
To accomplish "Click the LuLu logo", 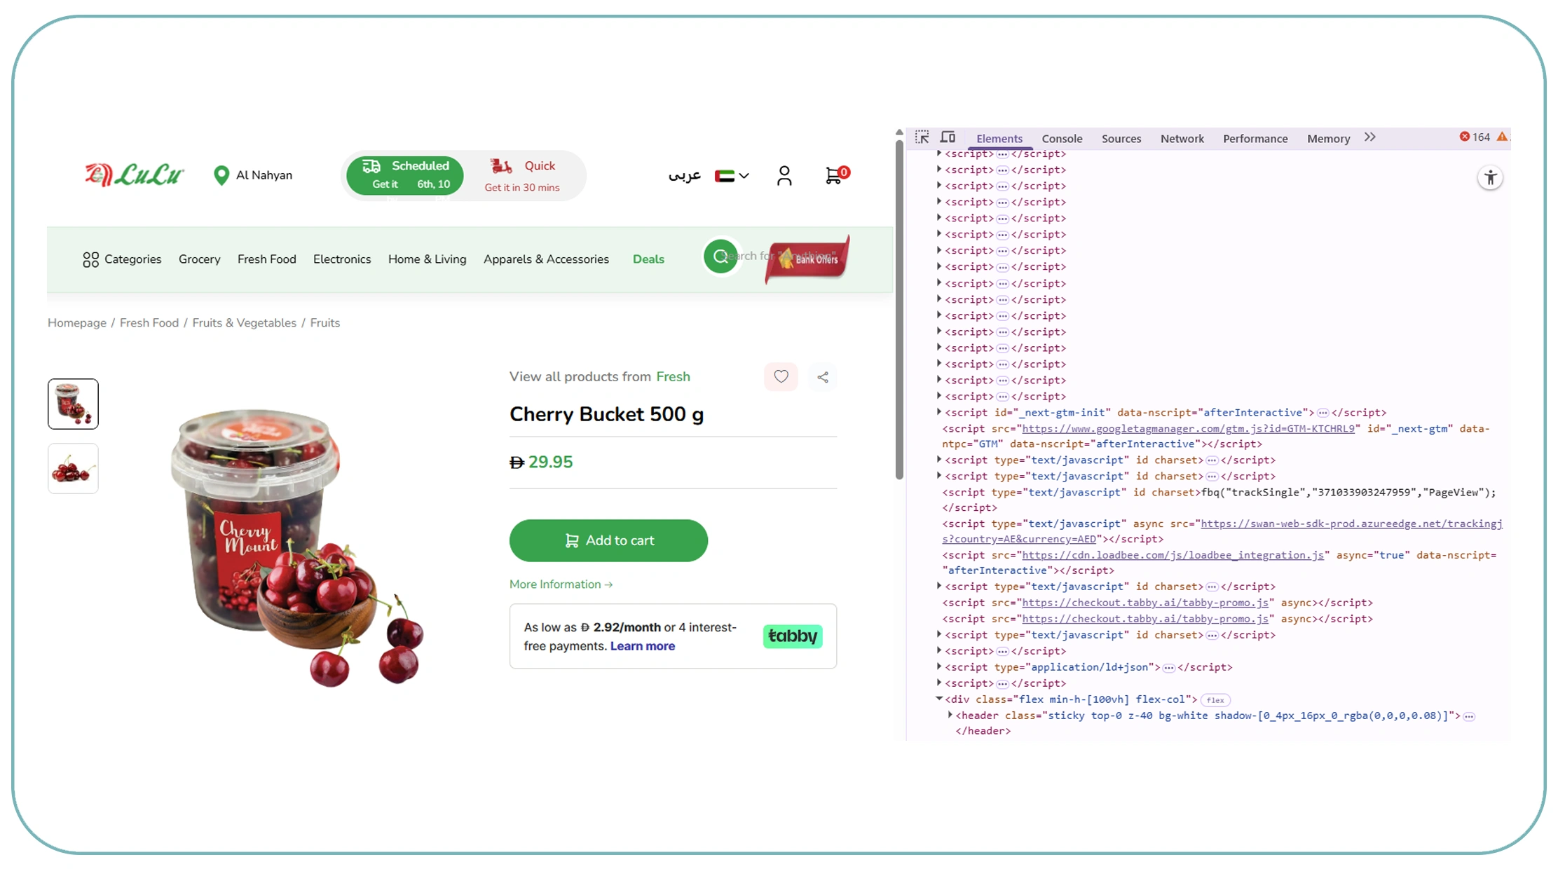I will (x=133, y=175).
